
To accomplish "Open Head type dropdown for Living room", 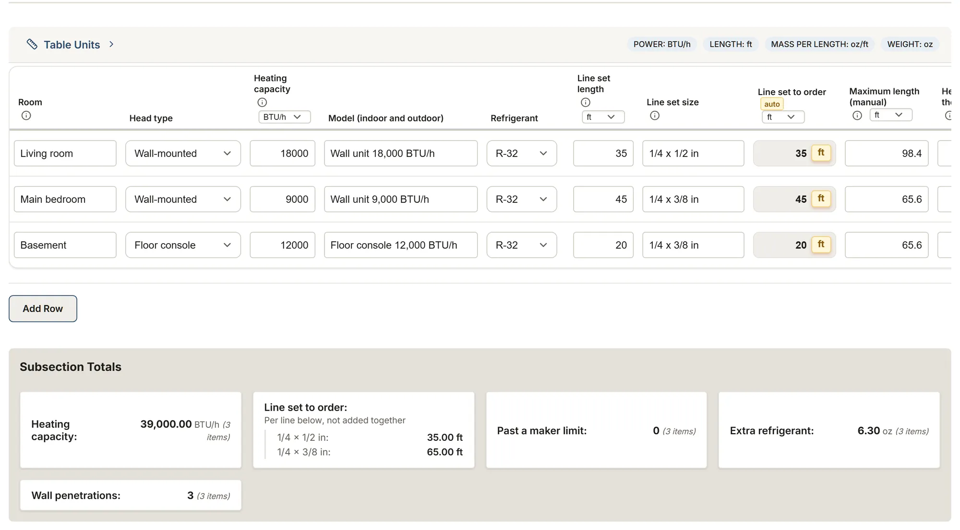I will pyautogui.click(x=183, y=153).
